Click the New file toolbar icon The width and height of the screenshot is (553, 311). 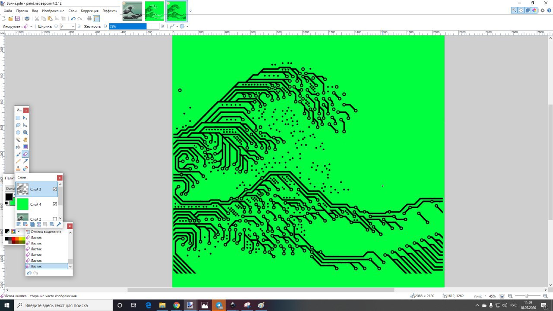[4, 19]
